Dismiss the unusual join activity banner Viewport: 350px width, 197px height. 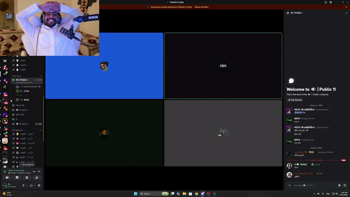coord(346,7)
